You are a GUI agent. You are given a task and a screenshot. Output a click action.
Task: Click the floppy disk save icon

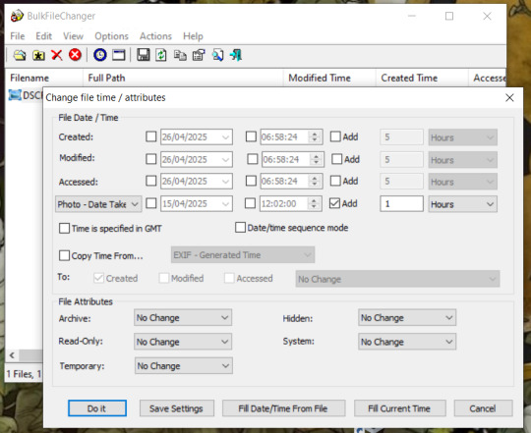[x=144, y=54]
